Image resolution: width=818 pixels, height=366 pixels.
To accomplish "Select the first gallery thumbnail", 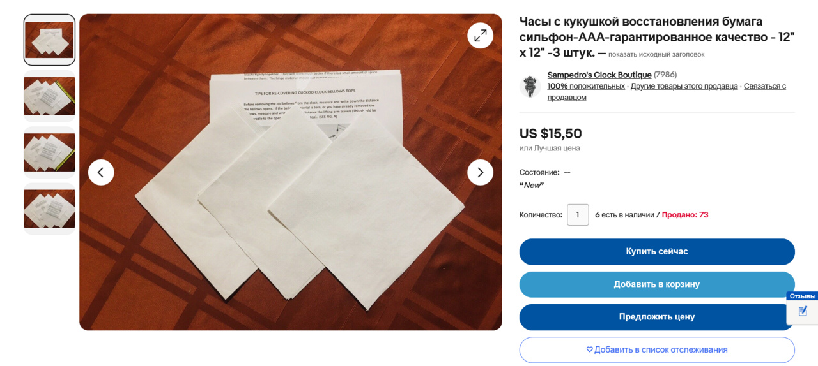I will 49,40.
